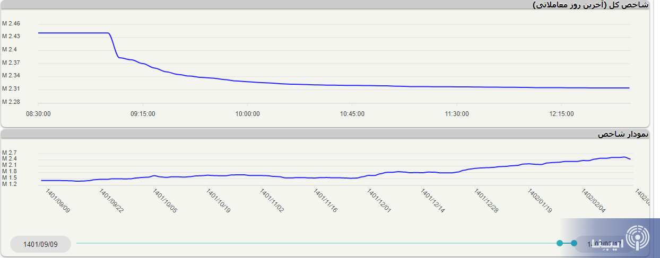Click the middle of the date range slider track

pos(317,243)
